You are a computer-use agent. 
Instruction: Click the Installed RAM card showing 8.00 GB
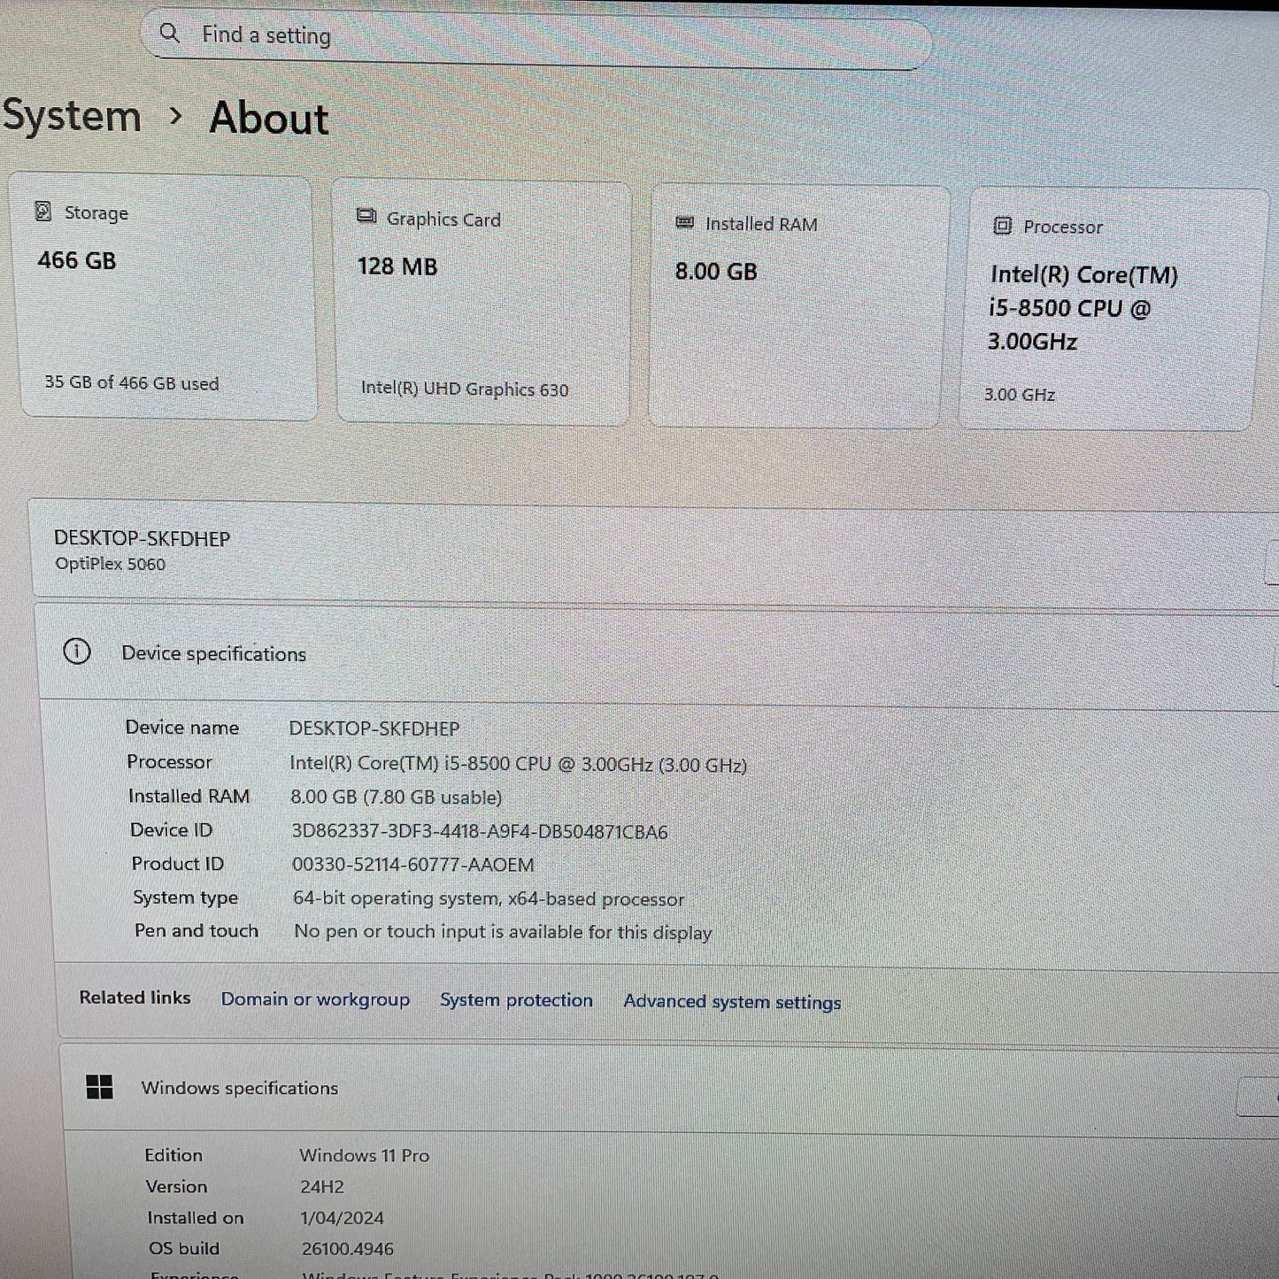(x=795, y=305)
